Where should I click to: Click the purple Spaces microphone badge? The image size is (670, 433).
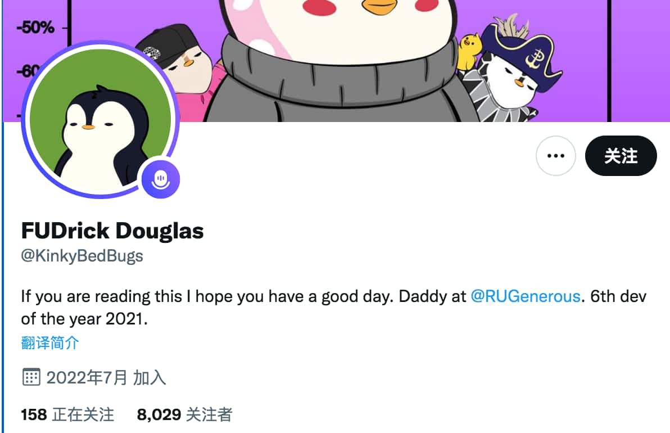[x=161, y=179]
